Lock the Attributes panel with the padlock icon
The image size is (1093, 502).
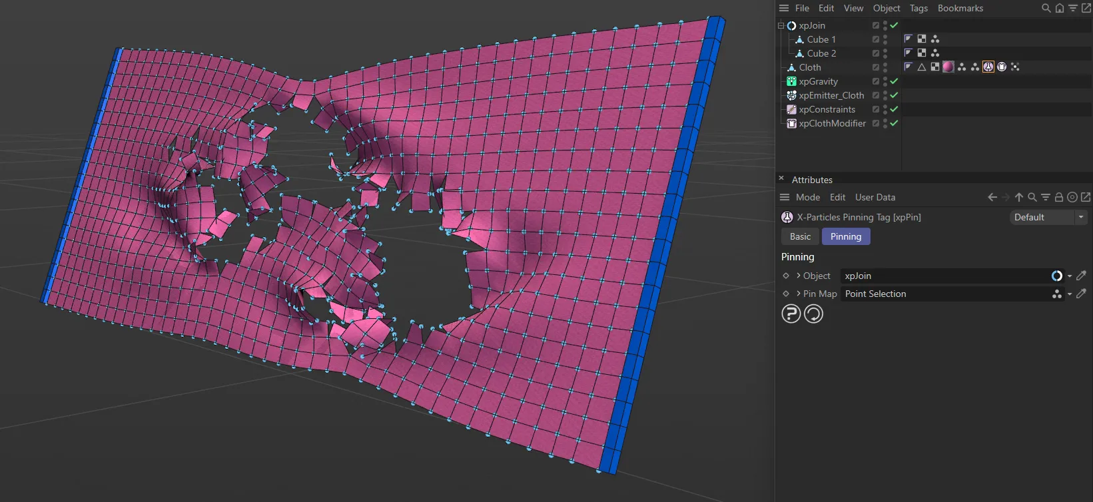(1058, 198)
